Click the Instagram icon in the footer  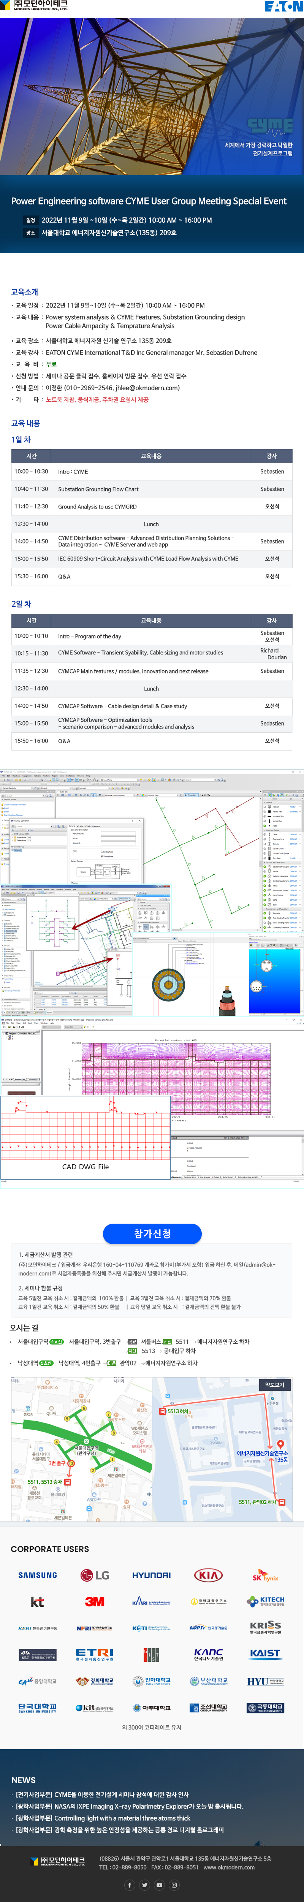174,1884
